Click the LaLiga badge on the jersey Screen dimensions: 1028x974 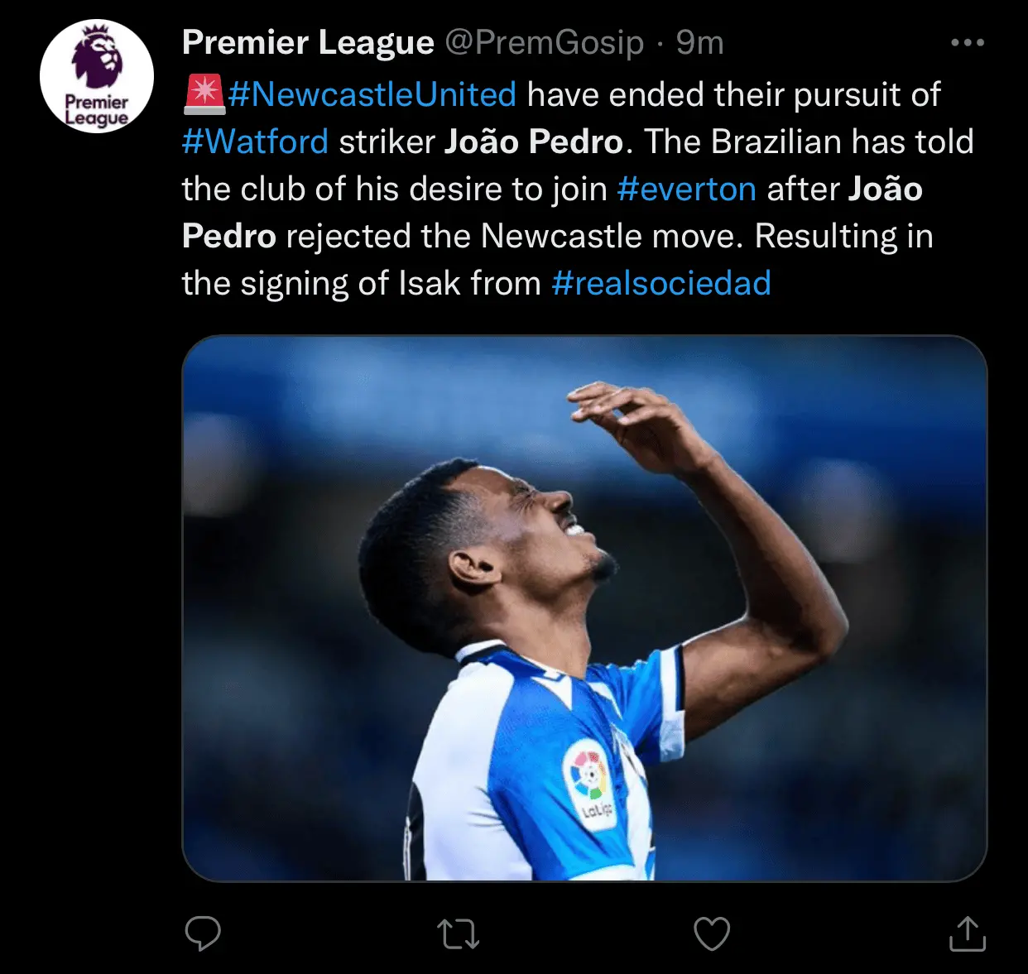pyautogui.click(x=589, y=783)
